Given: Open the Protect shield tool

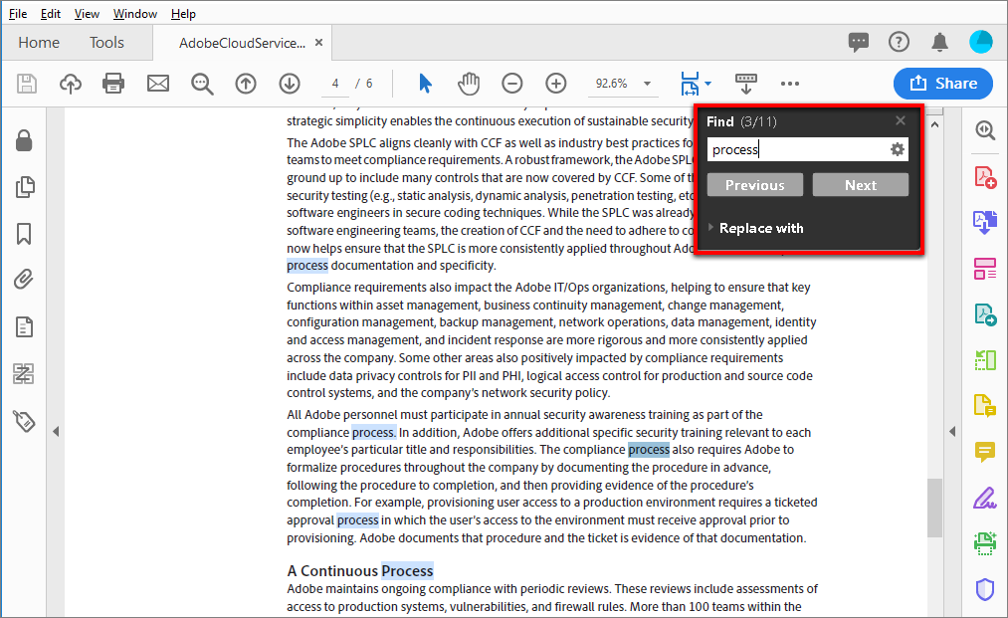Looking at the screenshot, I should (985, 589).
